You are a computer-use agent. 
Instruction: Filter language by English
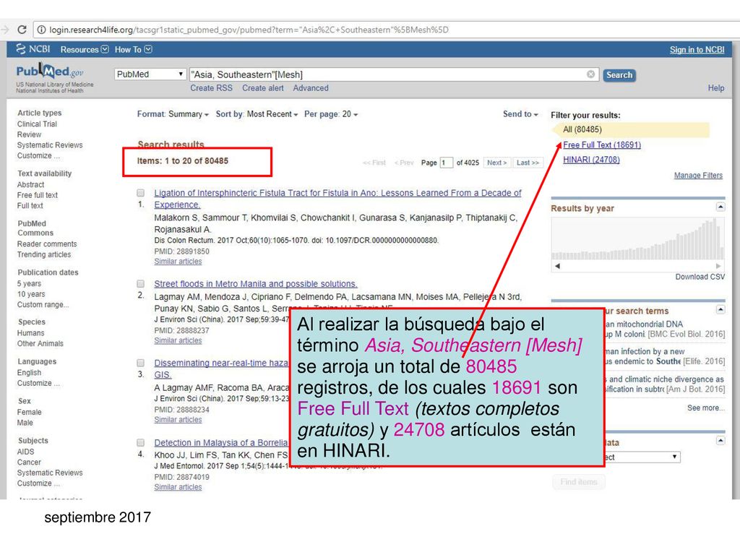tap(29, 372)
